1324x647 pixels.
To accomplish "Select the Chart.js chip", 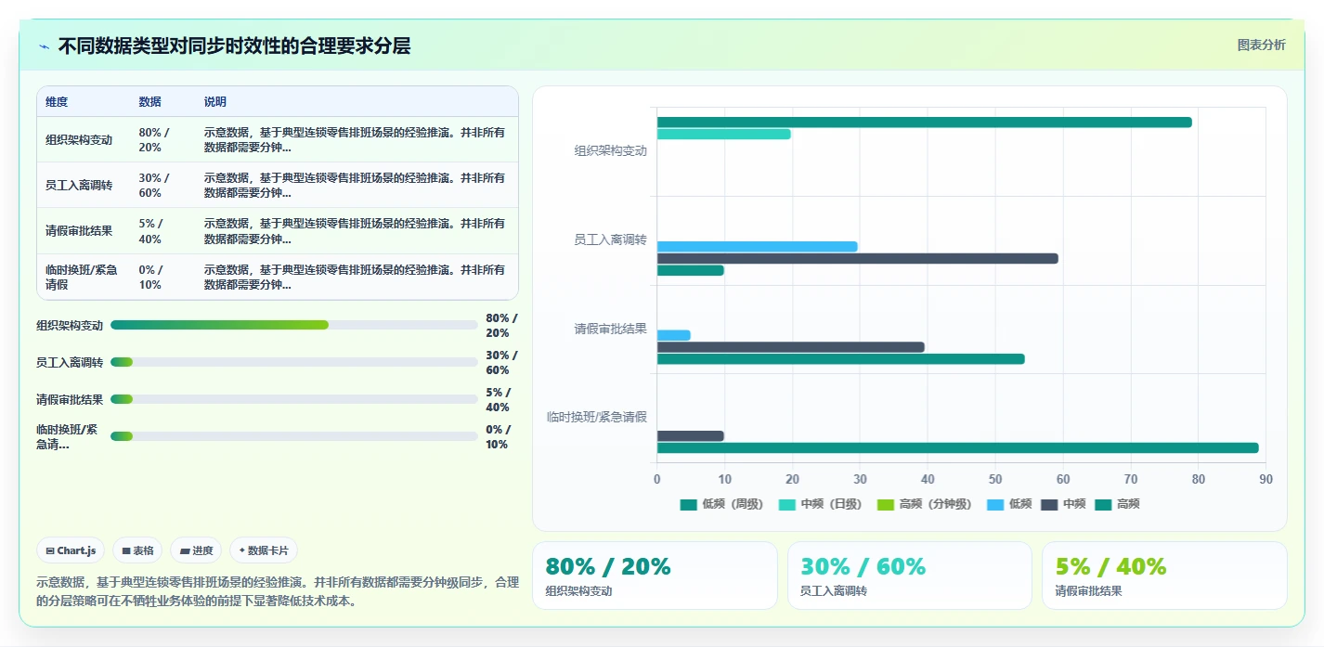I will tap(71, 550).
